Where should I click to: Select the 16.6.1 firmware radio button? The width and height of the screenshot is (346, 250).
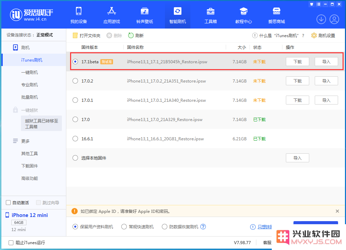(75, 139)
